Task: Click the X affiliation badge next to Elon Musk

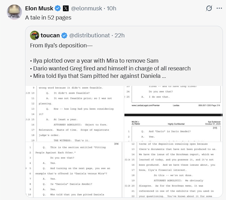Action: tap(66, 8)
